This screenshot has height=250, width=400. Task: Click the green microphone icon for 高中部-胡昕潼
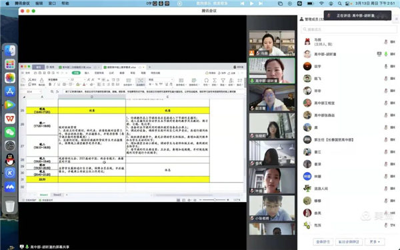[386, 54]
